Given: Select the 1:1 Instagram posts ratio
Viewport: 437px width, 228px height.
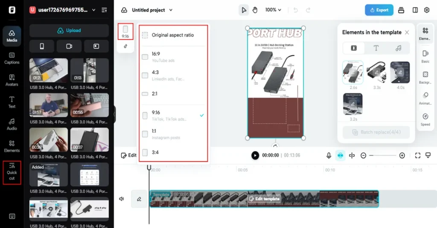Looking at the screenshot, I should click(x=173, y=134).
